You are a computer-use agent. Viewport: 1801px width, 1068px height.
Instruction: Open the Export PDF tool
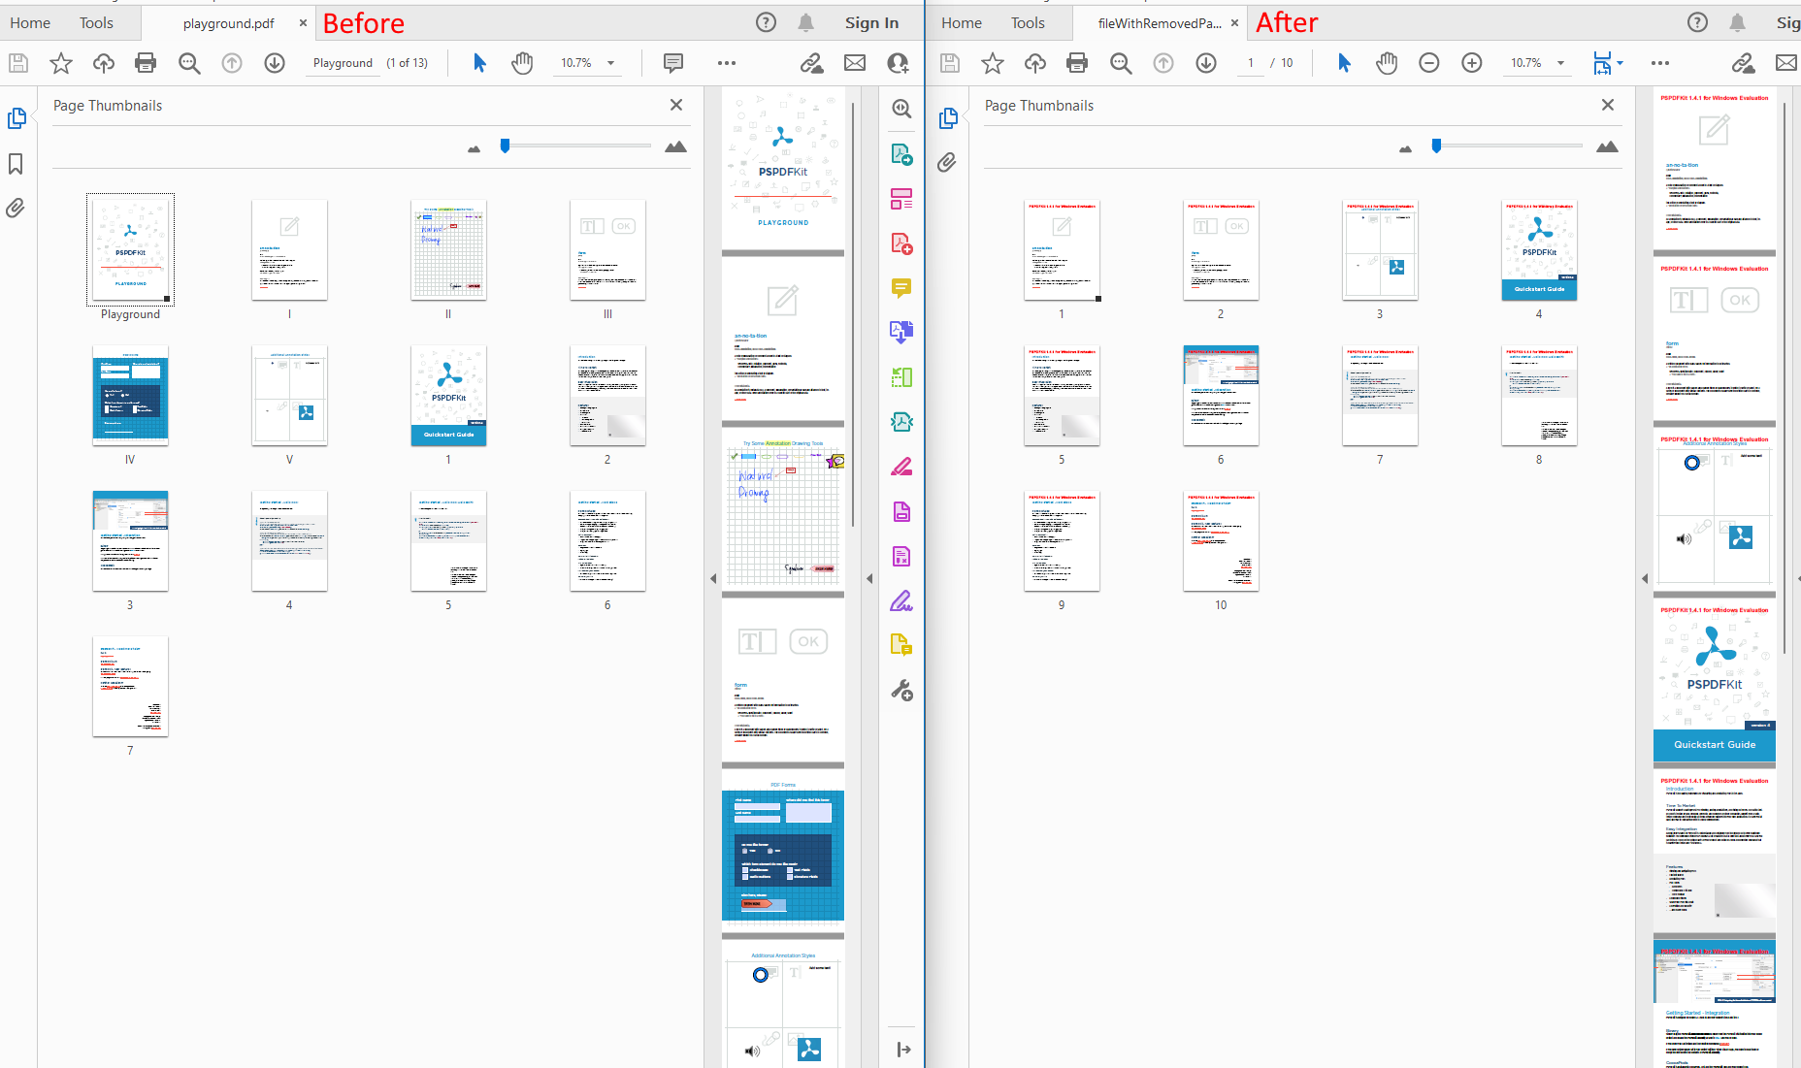(x=901, y=153)
